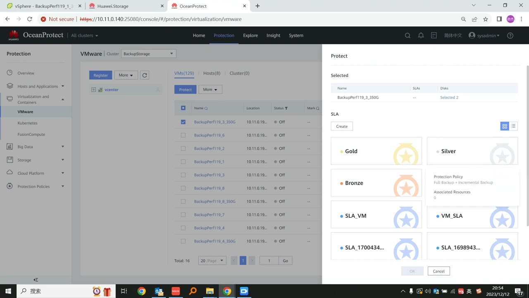Image resolution: width=529 pixels, height=298 pixels.
Task: Click the Huawei OceanProtect logo
Action: pos(36,35)
